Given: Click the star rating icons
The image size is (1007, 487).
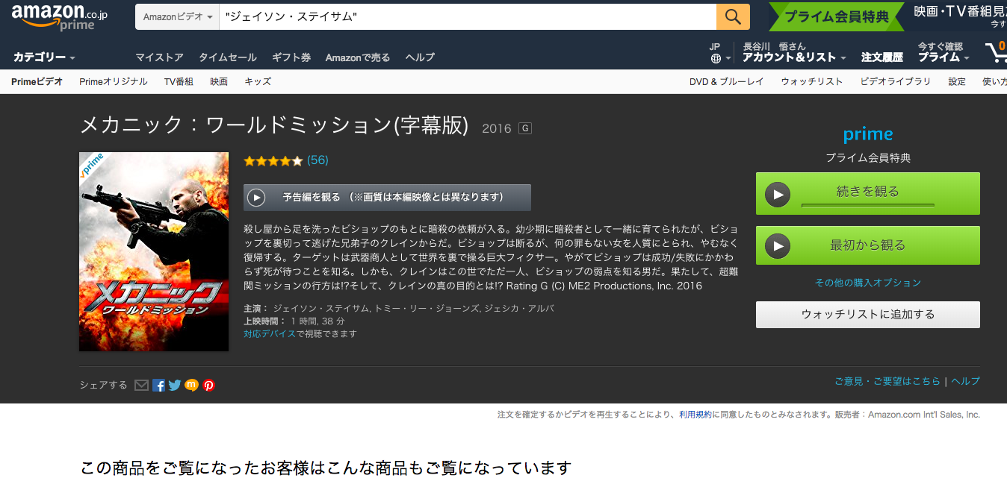Looking at the screenshot, I should point(273,160).
